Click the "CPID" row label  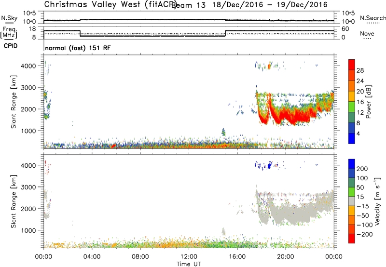pos(11,46)
